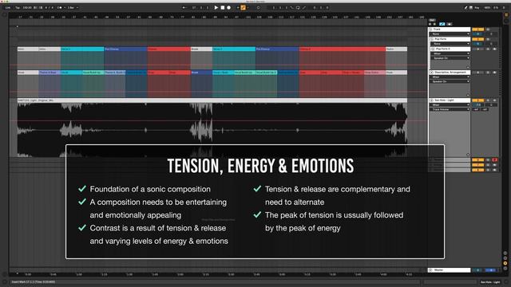Toggle blue automation mode button
This screenshot has width=511, height=287.
point(442,24)
